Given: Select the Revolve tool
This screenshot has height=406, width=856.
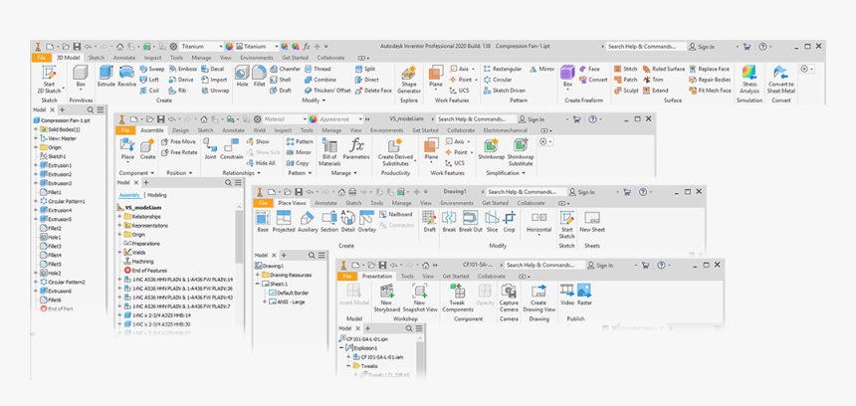Looking at the screenshot, I should click(x=126, y=77).
